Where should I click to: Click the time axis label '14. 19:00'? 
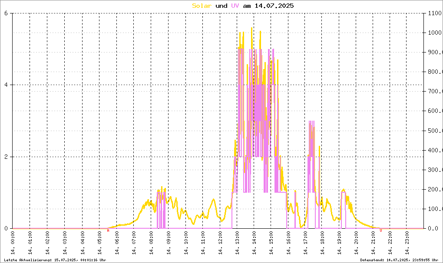(x=339, y=243)
